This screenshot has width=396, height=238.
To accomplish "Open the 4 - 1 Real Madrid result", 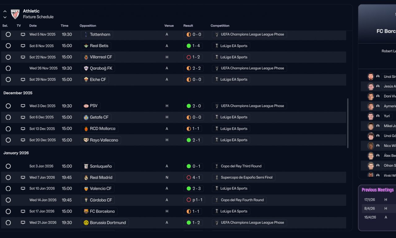I will [193, 178].
